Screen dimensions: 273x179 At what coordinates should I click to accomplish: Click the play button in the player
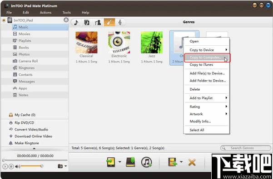pos(5,166)
